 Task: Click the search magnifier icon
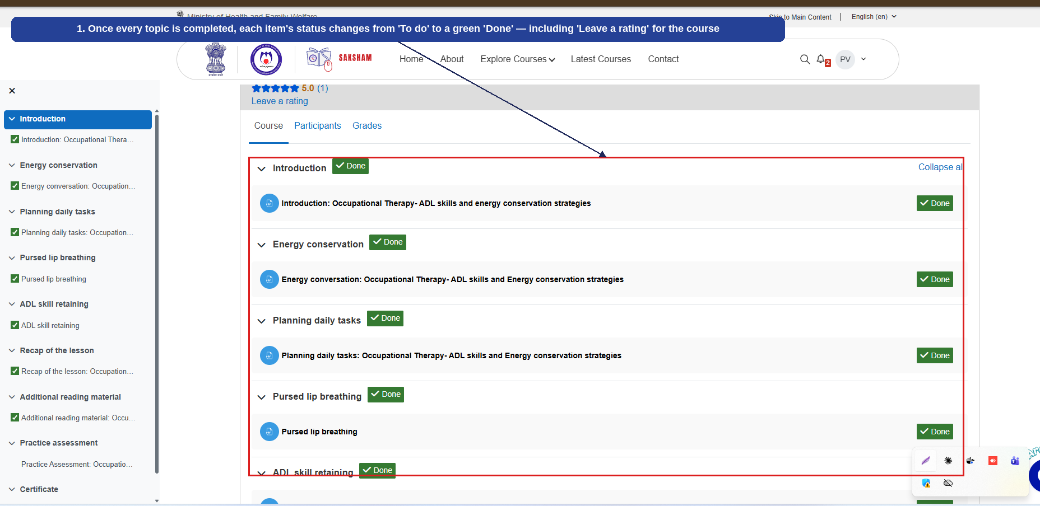pos(805,59)
